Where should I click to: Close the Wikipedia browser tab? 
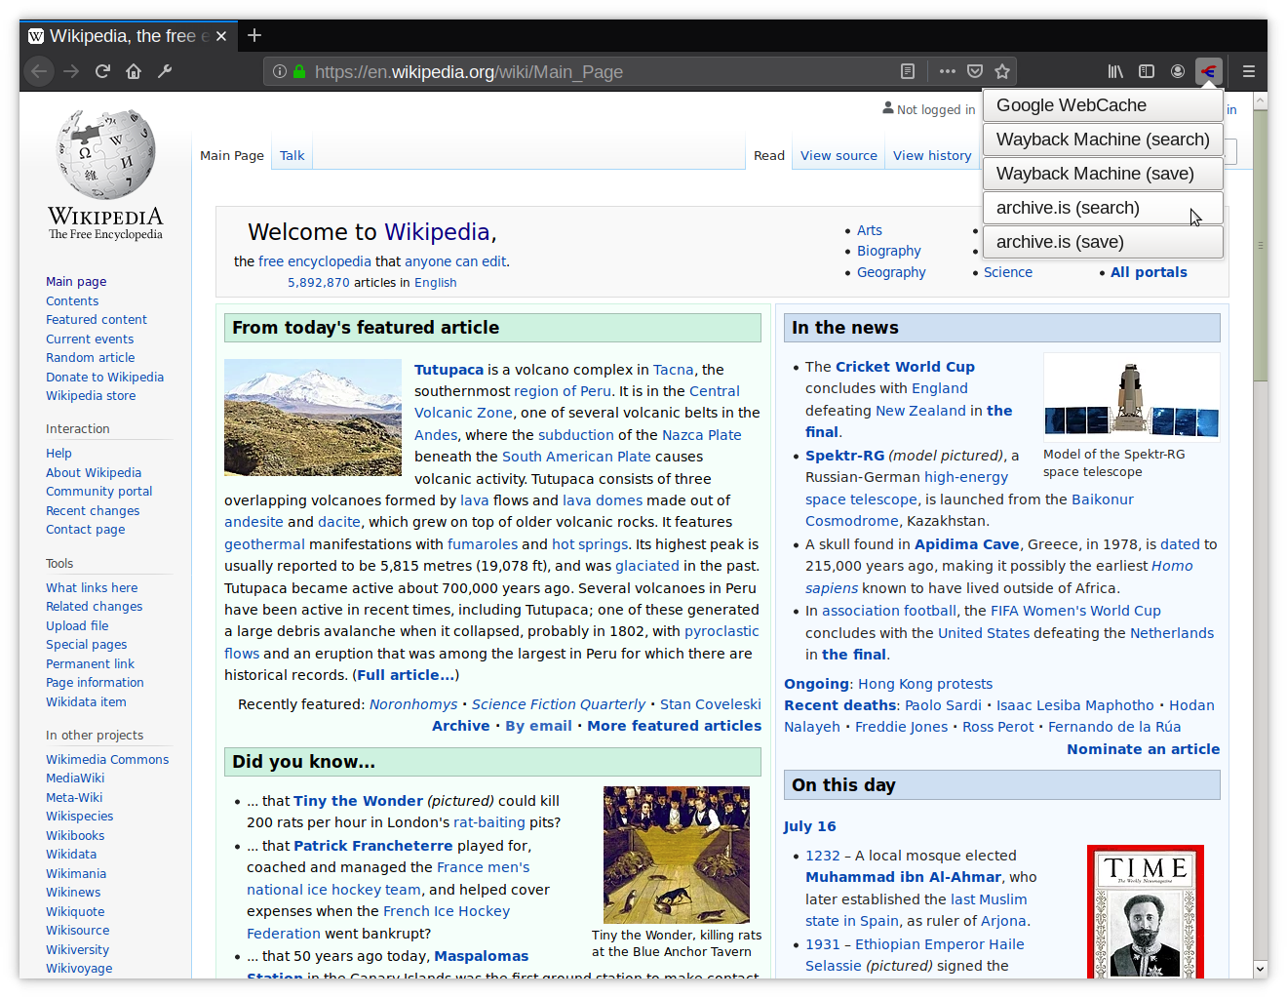221,36
